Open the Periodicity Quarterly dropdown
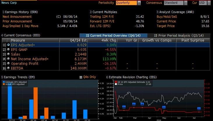This screenshot has width=213, height=121. click(x=126, y=3)
